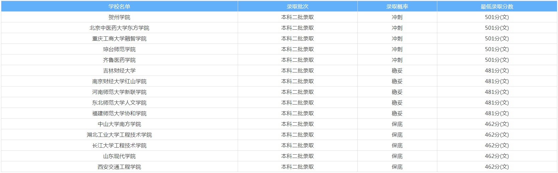Click the 501分(文) score for 贺州学院
The width and height of the screenshot is (558, 173).
(497, 17)
